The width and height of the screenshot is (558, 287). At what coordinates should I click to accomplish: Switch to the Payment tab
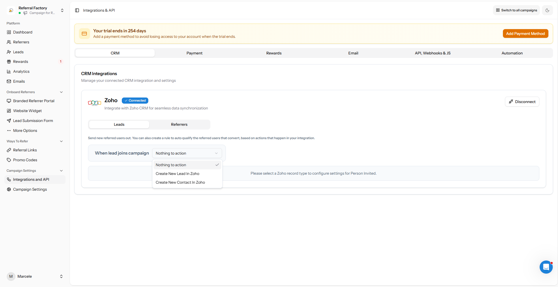(194, 53)
